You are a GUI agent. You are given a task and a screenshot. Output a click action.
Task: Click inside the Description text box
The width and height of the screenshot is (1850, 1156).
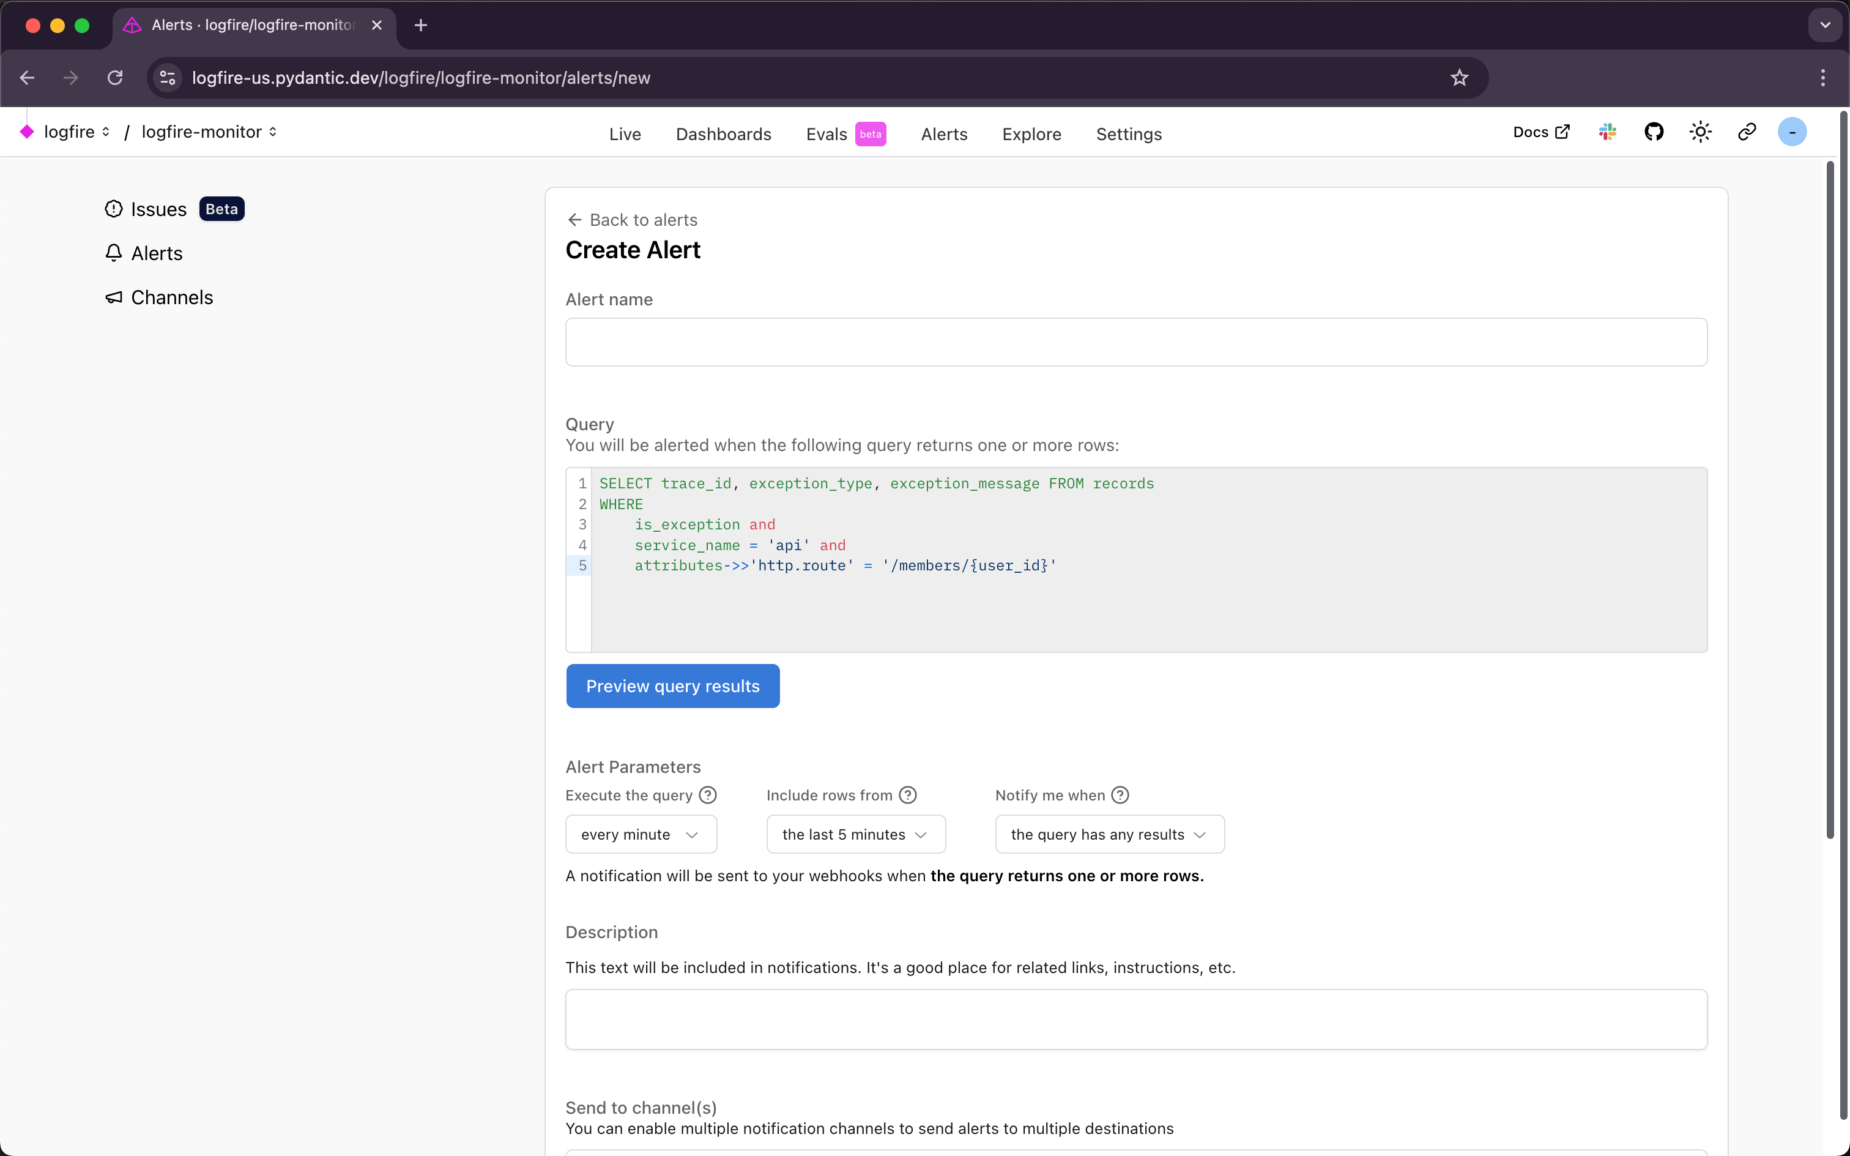1135,1019
